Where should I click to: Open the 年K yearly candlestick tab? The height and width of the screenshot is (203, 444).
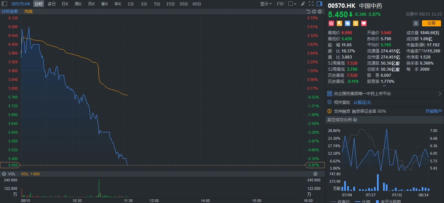click(x=118, y=4)
